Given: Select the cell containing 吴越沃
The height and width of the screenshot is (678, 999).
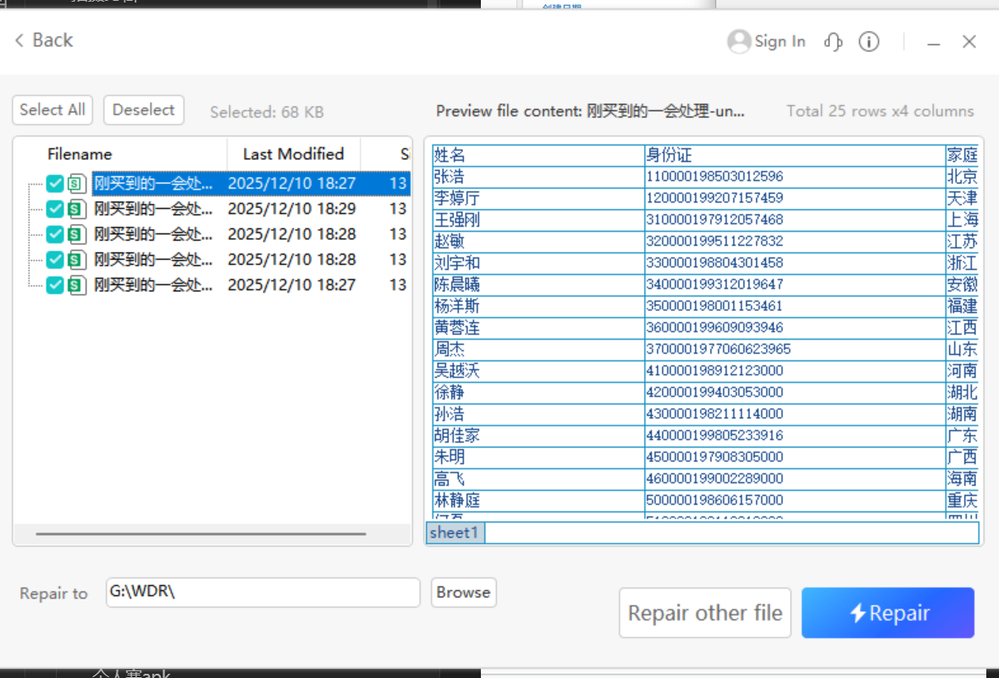Looking at the screenshot, I should [538, 371].
